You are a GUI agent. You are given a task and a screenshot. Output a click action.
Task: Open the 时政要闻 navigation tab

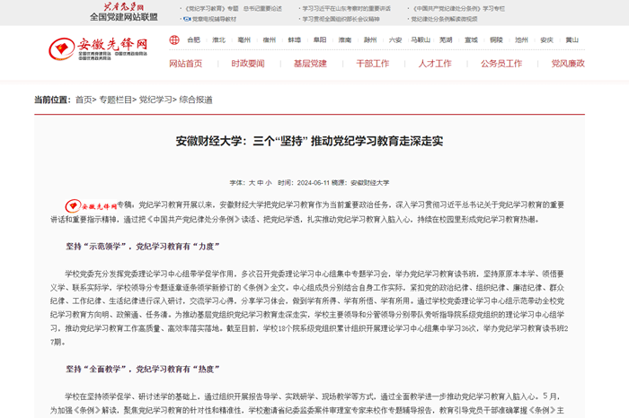click(x=248, y=64)
